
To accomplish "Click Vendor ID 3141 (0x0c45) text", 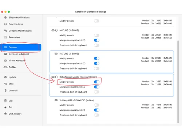I will click(157, 21).
